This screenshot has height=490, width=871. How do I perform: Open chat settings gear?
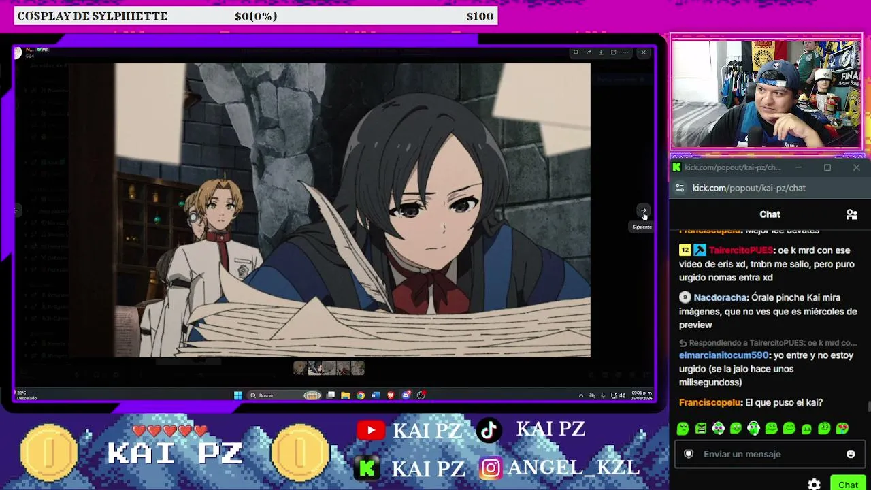(x=814, y=485)
